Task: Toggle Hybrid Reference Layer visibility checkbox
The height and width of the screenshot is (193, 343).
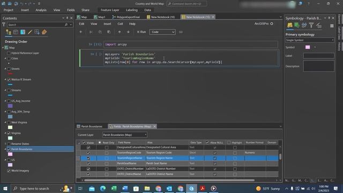Action: [x=9, y=53]
